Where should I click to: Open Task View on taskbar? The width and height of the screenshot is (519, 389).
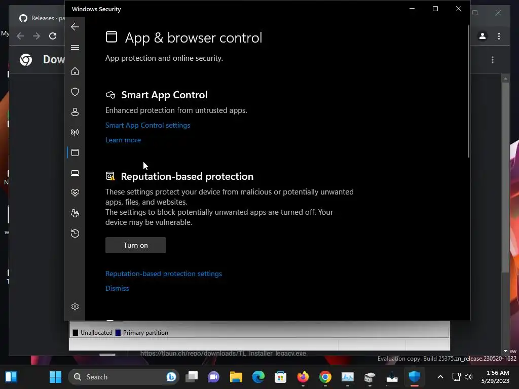click(x=192, y=377)
